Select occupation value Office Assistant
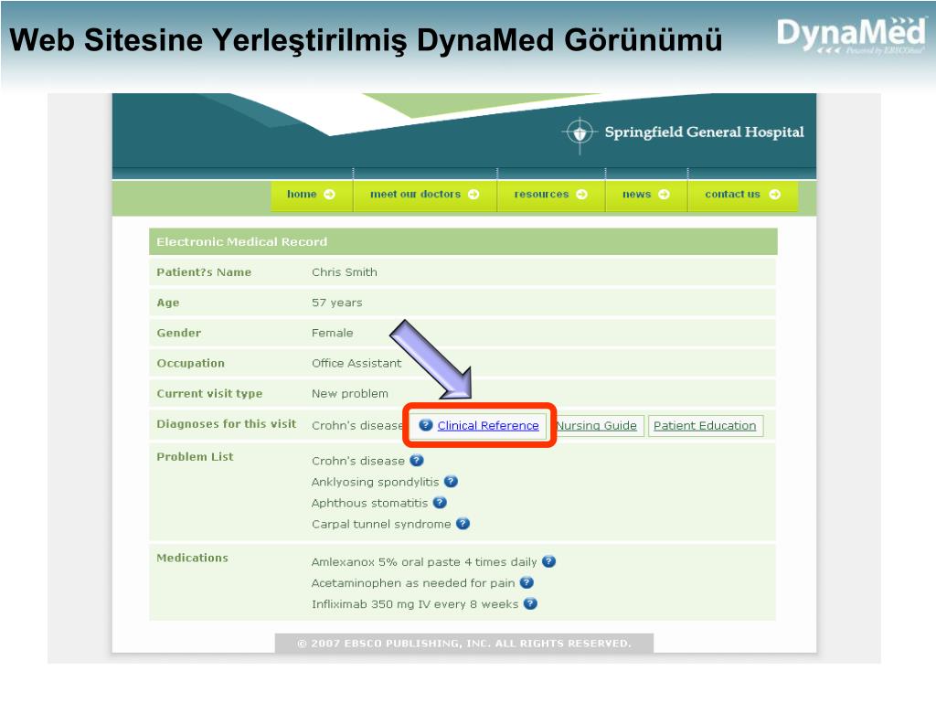Screen dimensions: 936x702 pos(356,363)
